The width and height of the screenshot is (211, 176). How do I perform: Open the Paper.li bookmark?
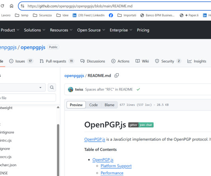[x=189, y=15]
